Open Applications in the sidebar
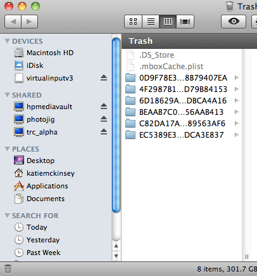257x276 pixels. click(x=41, y=186)
